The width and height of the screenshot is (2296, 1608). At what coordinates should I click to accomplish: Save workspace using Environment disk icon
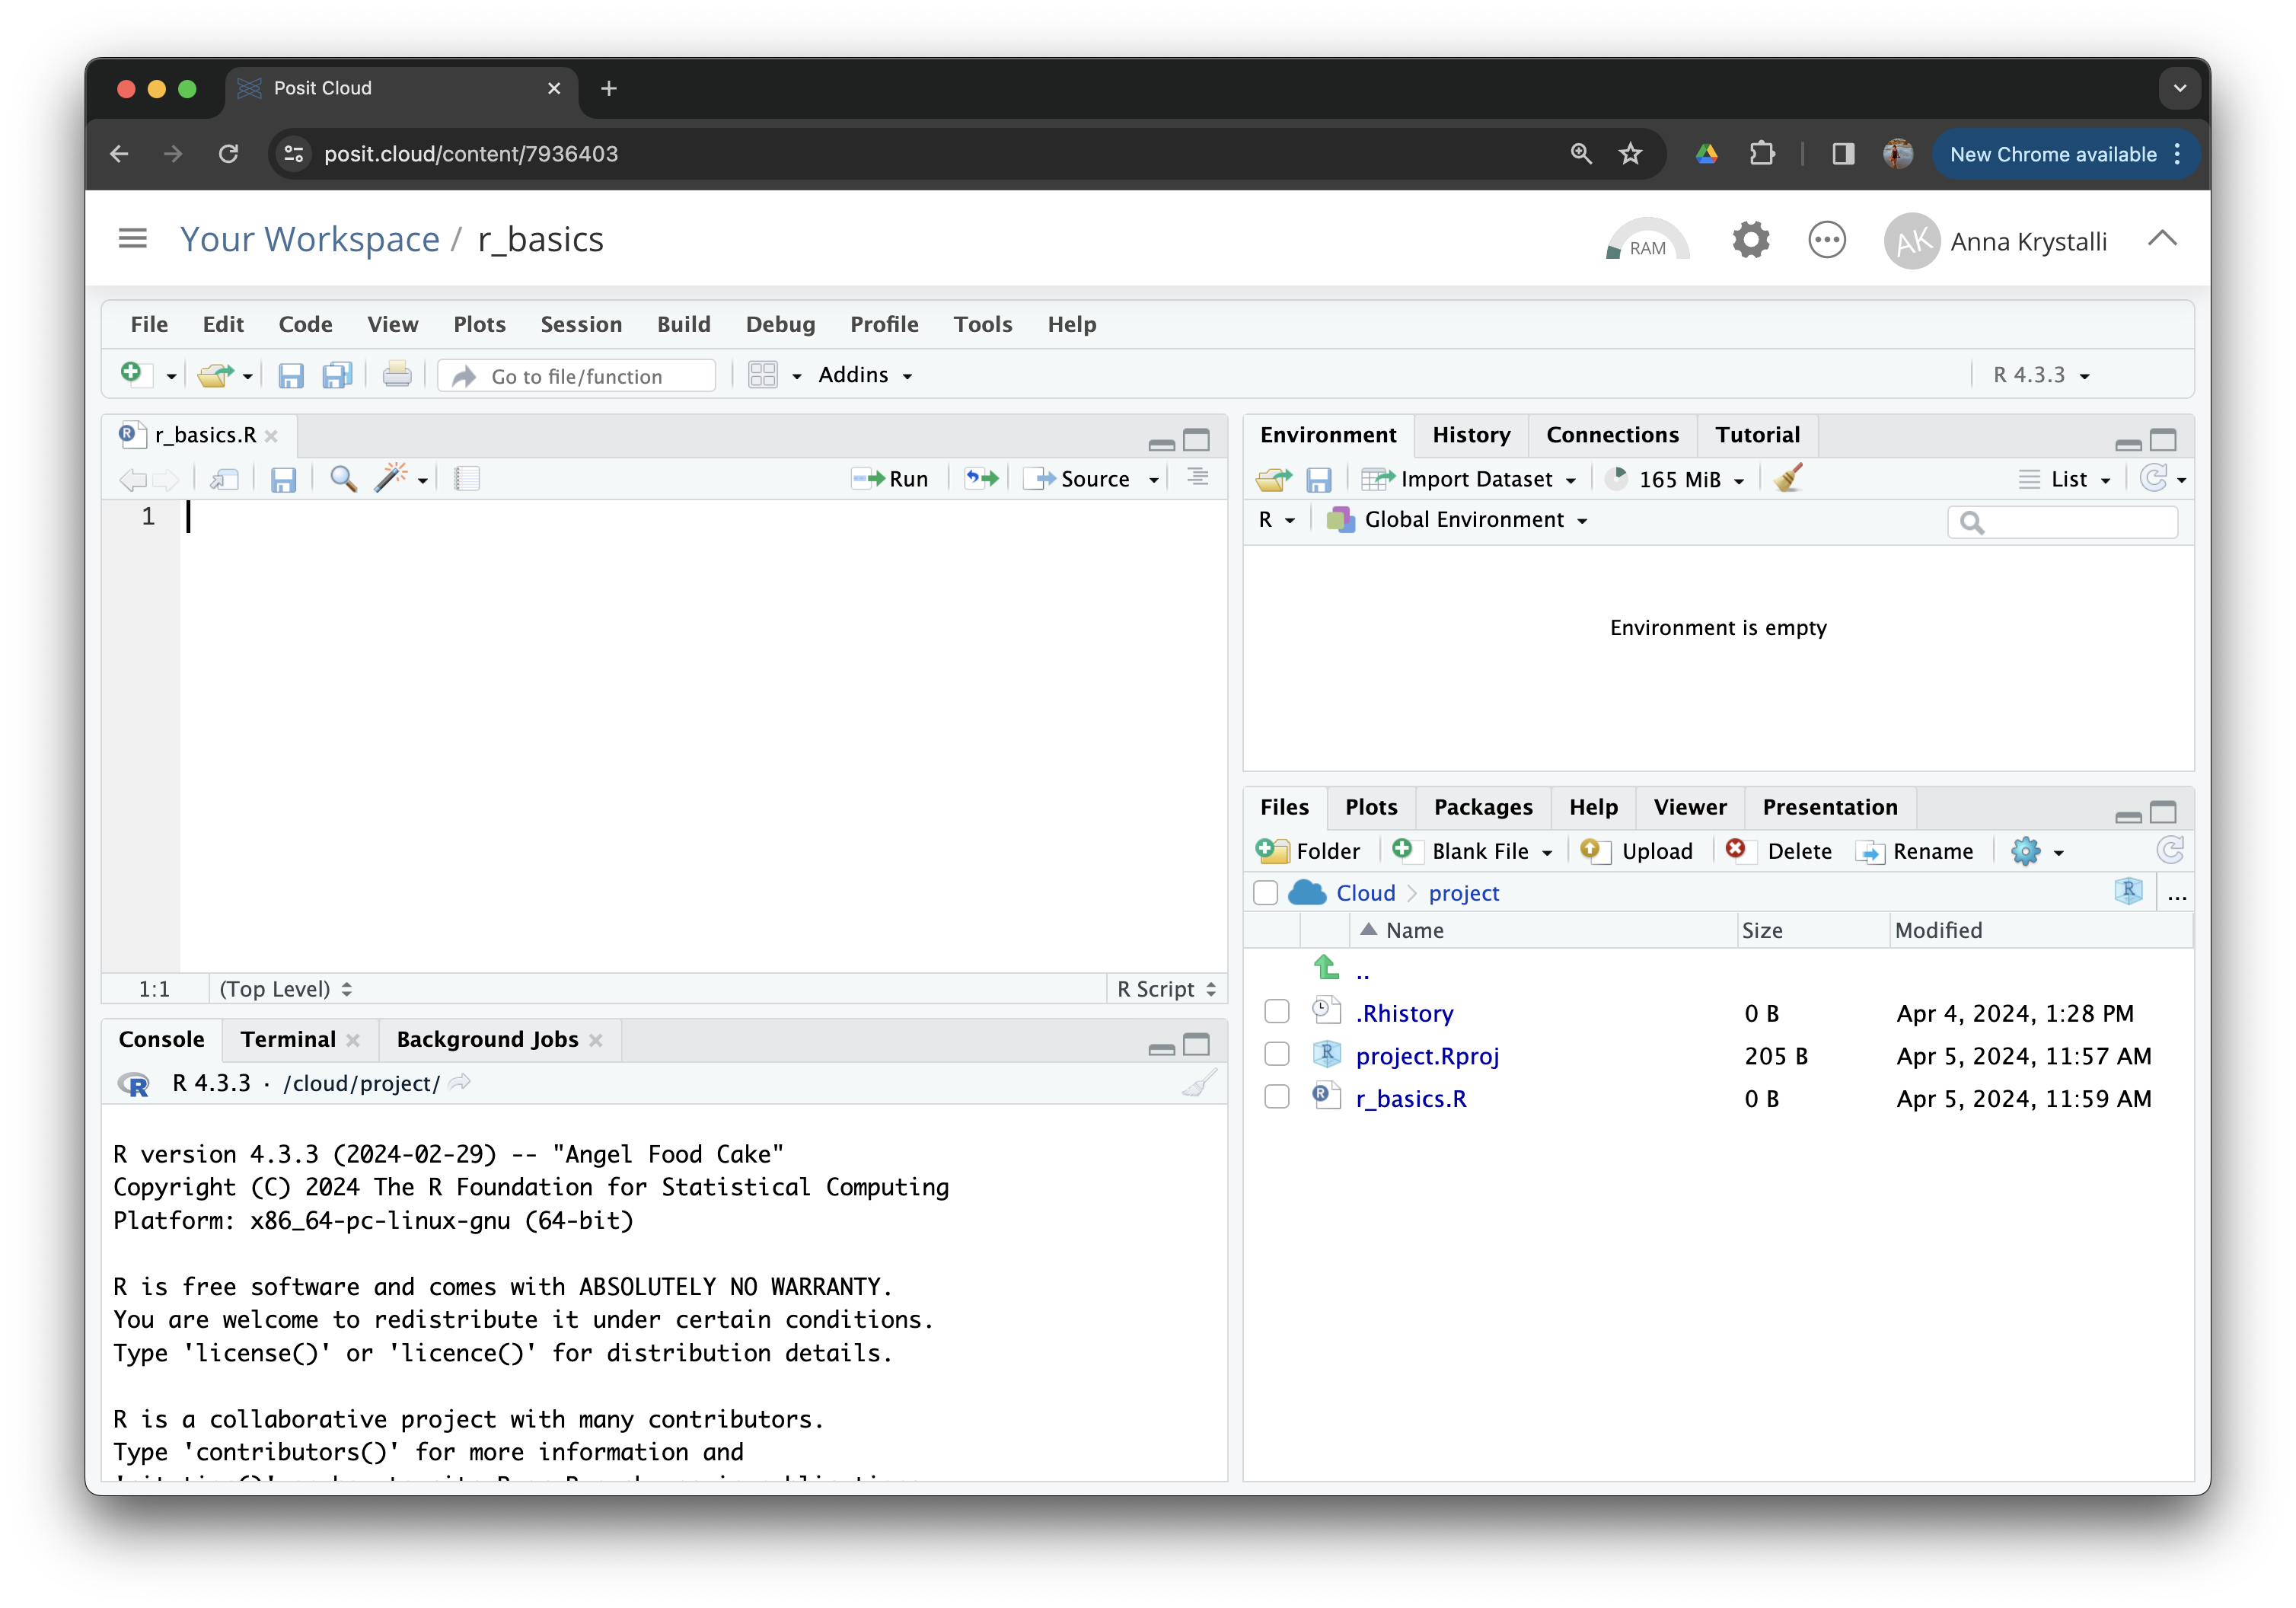coord(1319,480)
